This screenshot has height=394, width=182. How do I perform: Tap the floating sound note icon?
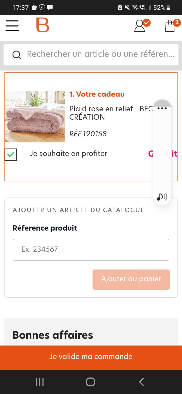click(162, 197)
